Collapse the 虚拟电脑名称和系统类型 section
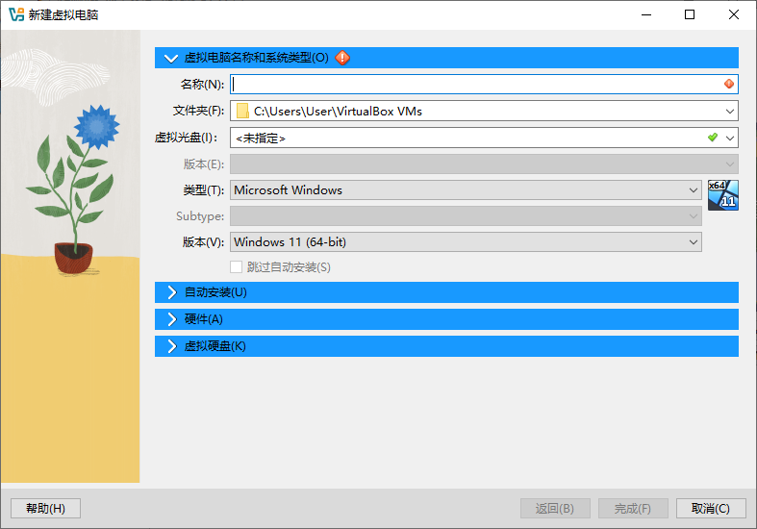Image resolution: width=757 pixels, height=529 pixels. (x=171, y=58)
